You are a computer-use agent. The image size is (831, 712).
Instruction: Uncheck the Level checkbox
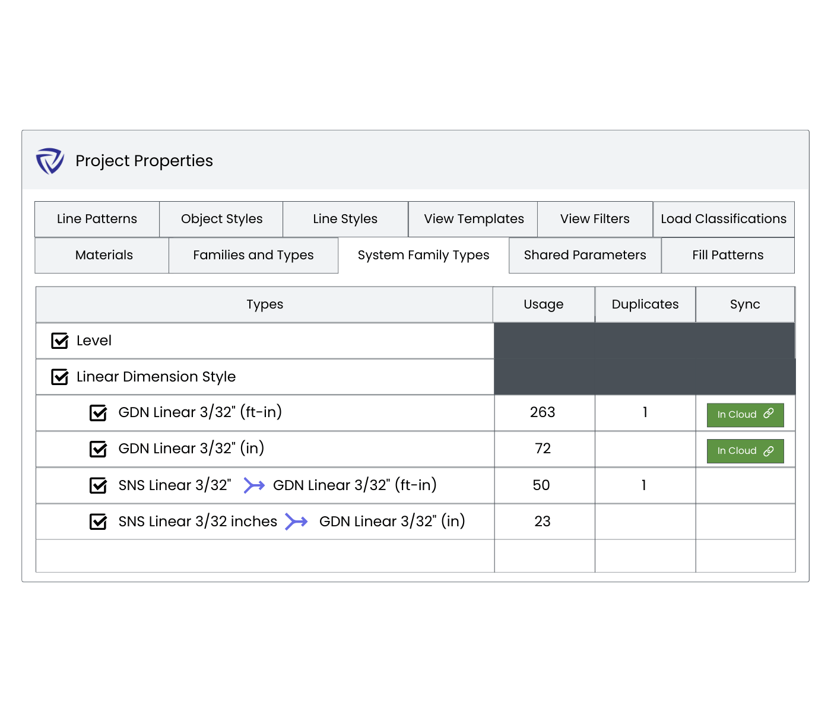(x=60, y=341)
